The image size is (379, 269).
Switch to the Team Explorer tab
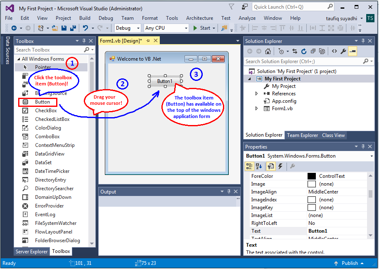pyautogui.click(x=302, y=135)
